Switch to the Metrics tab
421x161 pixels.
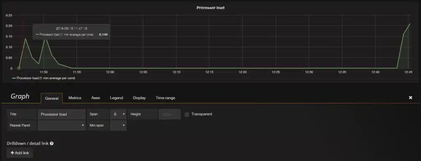tap(75, 98)
